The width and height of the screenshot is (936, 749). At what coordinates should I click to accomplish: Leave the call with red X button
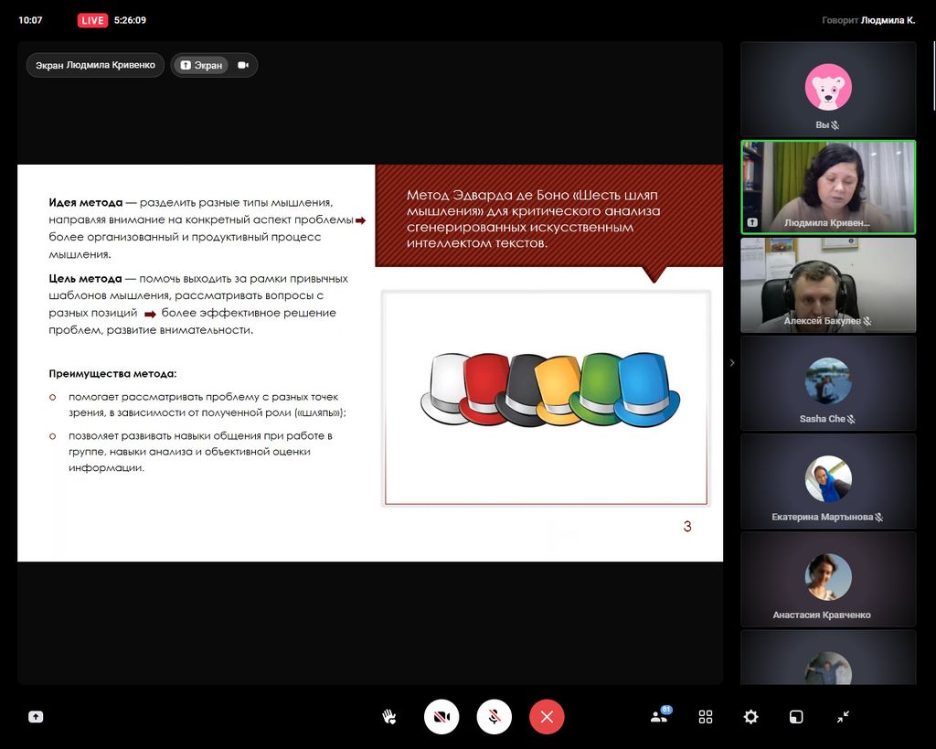click(x=547, y=717)
